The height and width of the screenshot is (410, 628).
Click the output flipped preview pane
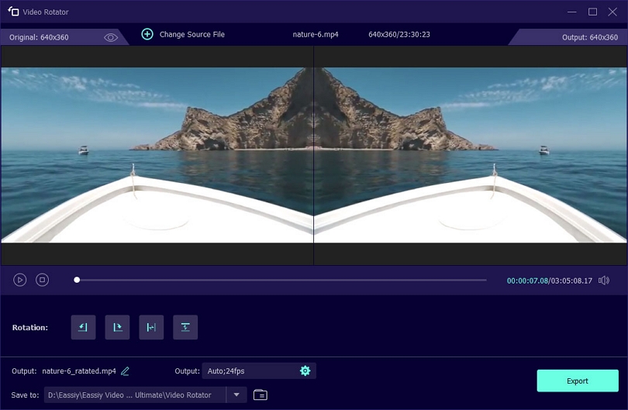tap(471, 155)
